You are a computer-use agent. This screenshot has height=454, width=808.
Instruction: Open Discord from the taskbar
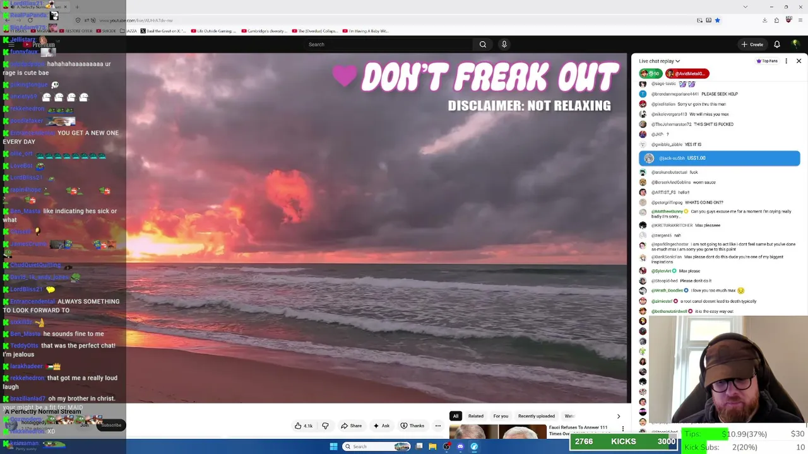pos(460,446)
